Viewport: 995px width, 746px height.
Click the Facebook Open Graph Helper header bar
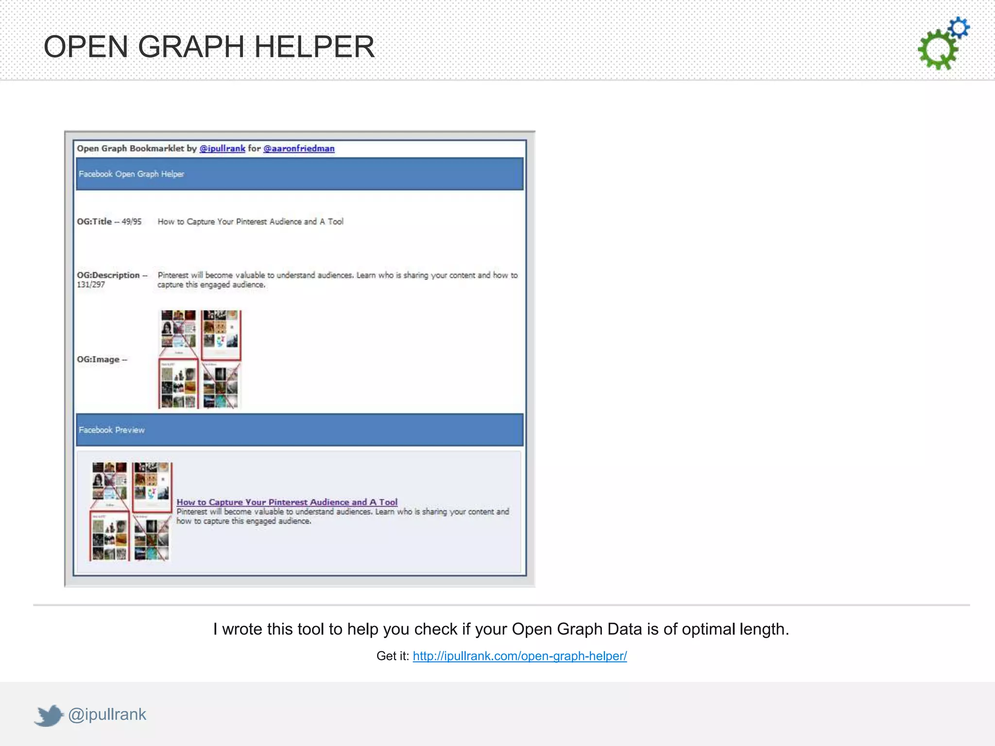coord(300,174)
